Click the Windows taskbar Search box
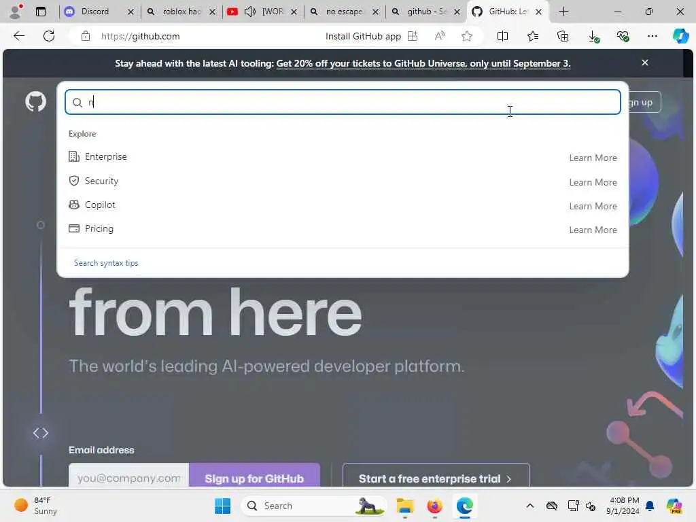 [314, 506]
